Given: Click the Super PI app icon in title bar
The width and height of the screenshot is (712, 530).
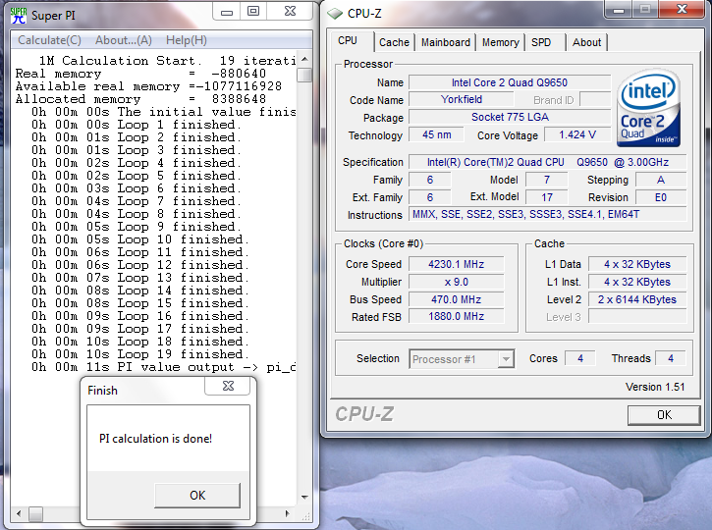Looking at the screenshot, I should (x=19, y=15).
